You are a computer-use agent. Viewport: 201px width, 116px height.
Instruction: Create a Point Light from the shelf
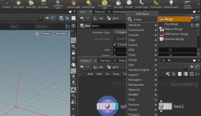tap(18, 4)
